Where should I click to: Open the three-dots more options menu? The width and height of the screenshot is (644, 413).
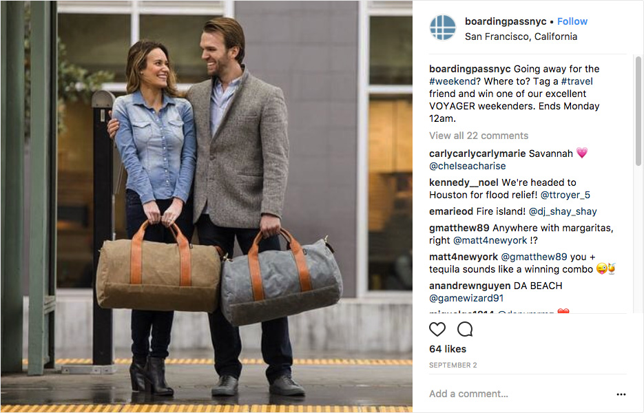tap(621, 394)
